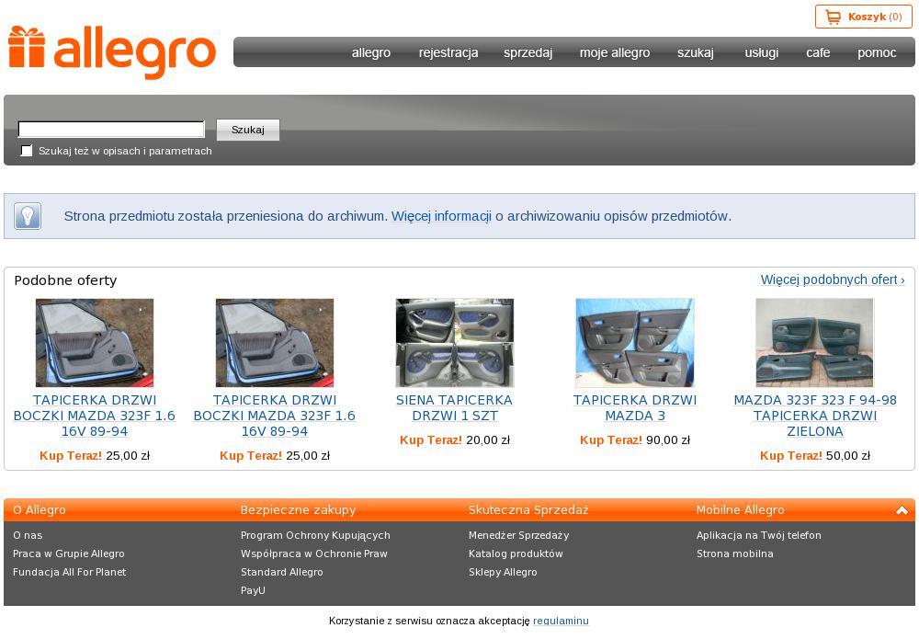Open the regulaminu terms link

(x=561, y=621)
